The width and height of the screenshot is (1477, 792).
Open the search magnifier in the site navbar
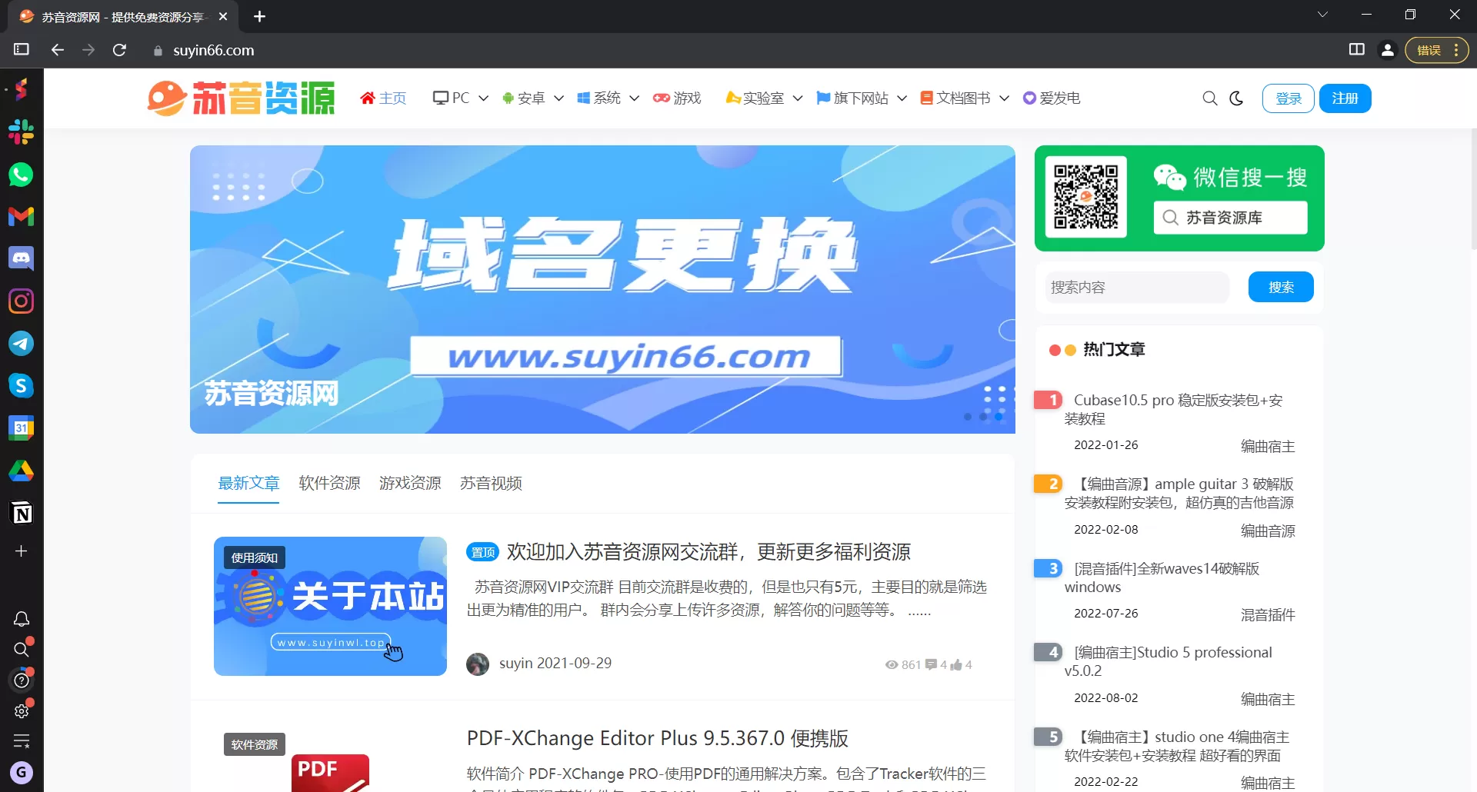click(x=1209, y=98)
